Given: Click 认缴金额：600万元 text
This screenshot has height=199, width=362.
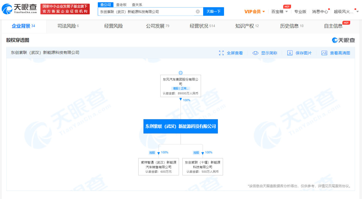Looking at the screenshot, I should coord(159,172).
